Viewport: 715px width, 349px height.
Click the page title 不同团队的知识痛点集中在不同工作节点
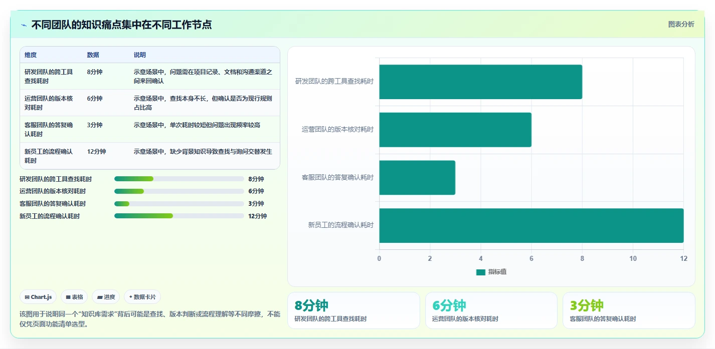[x=121, y=25]
